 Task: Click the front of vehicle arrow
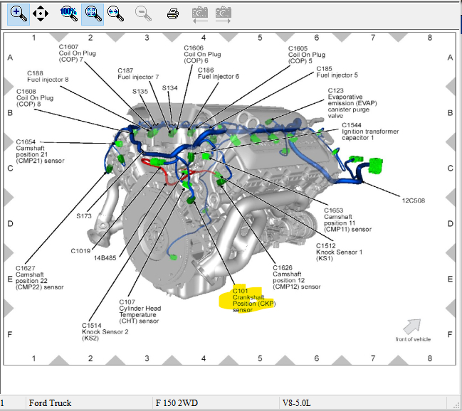tap(412, 326)
